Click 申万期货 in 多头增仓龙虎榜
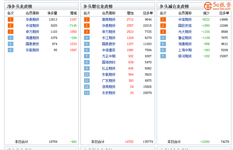 (x=109, y=32)
